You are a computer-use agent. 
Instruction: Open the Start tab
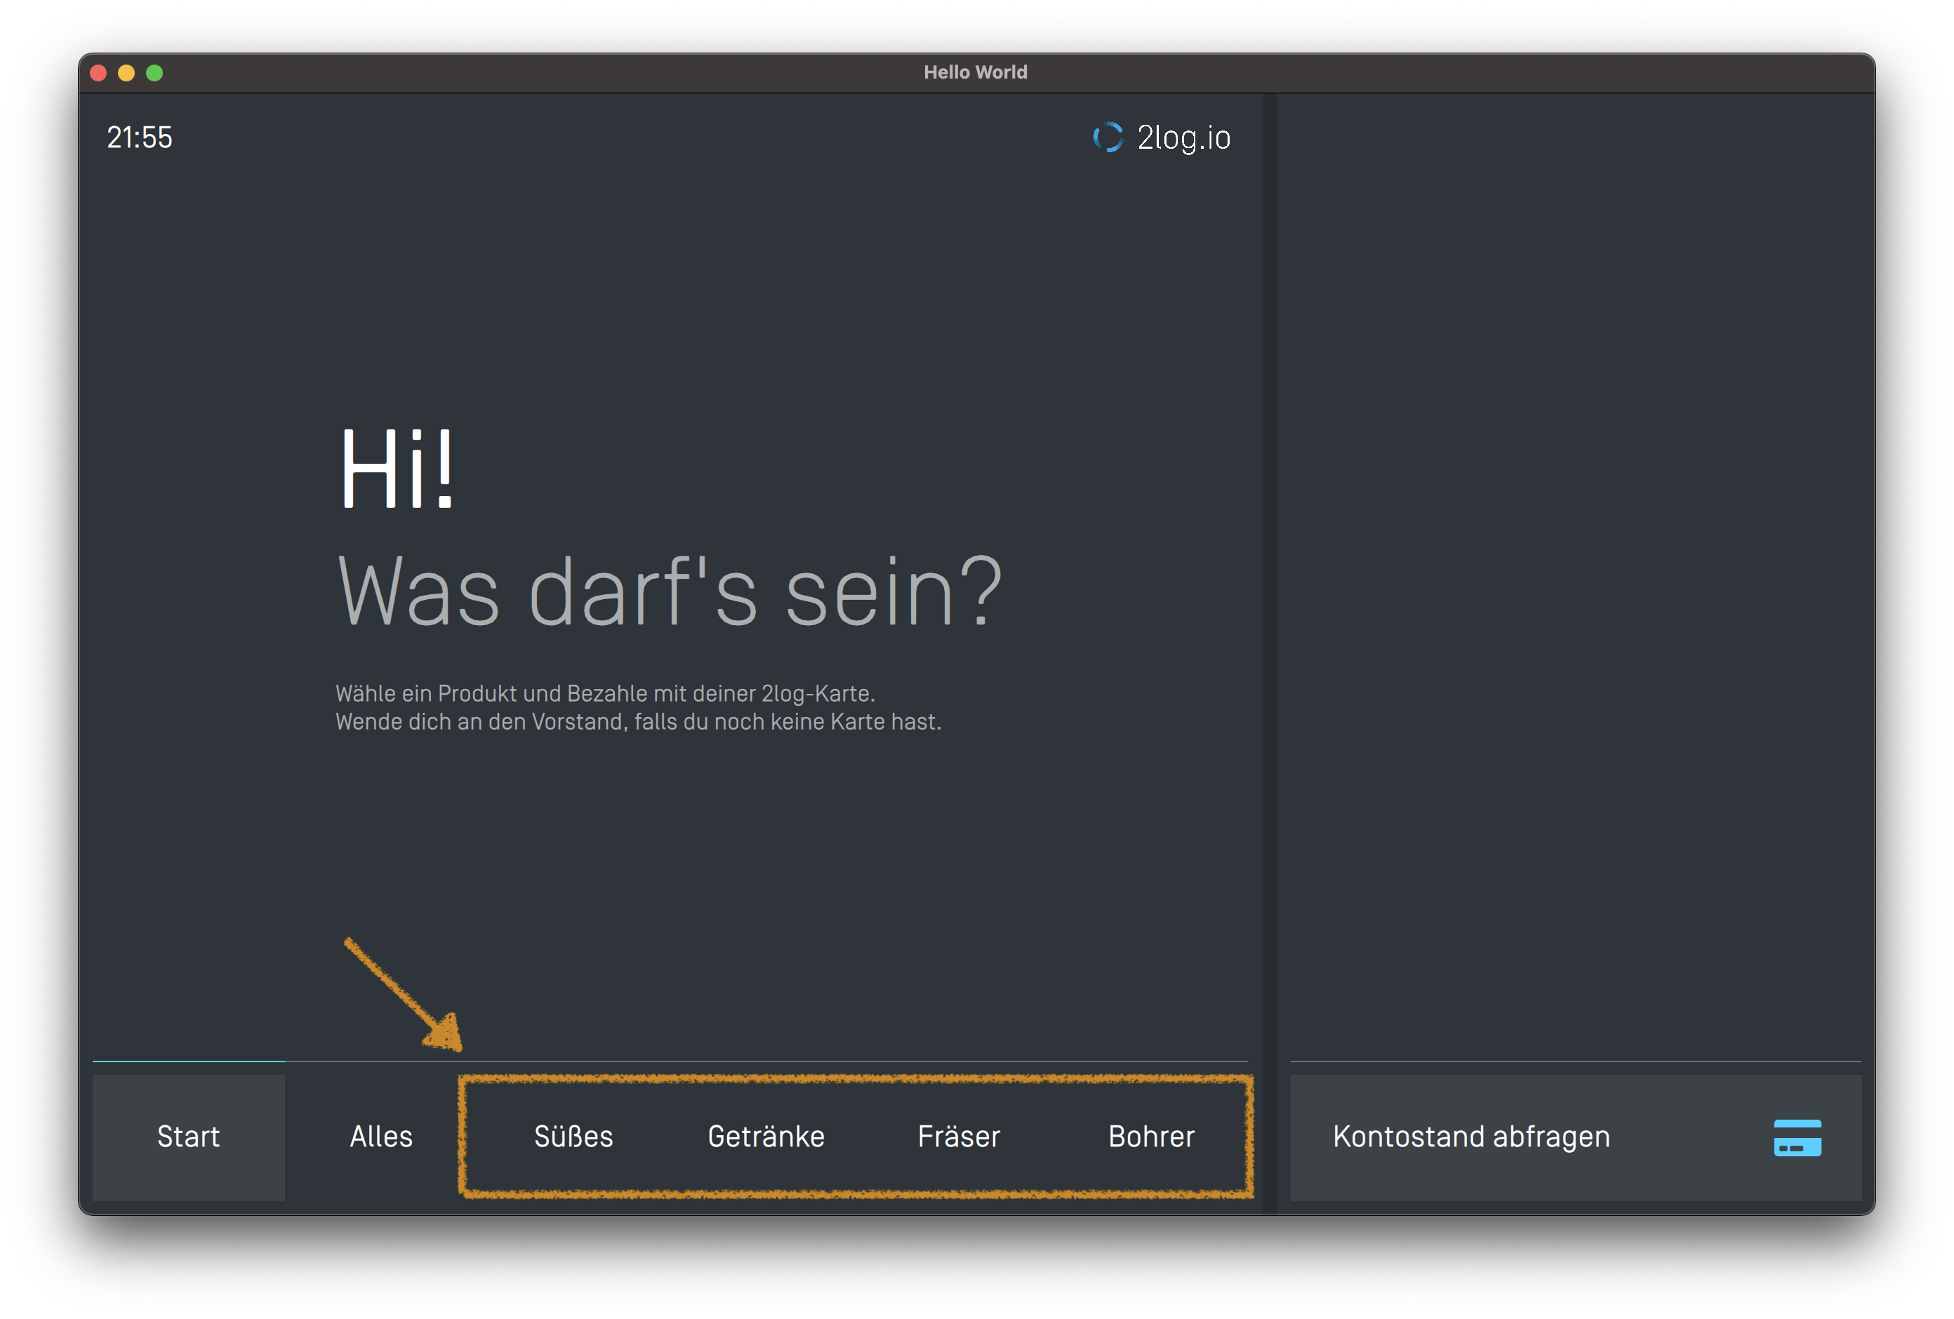188,1137
